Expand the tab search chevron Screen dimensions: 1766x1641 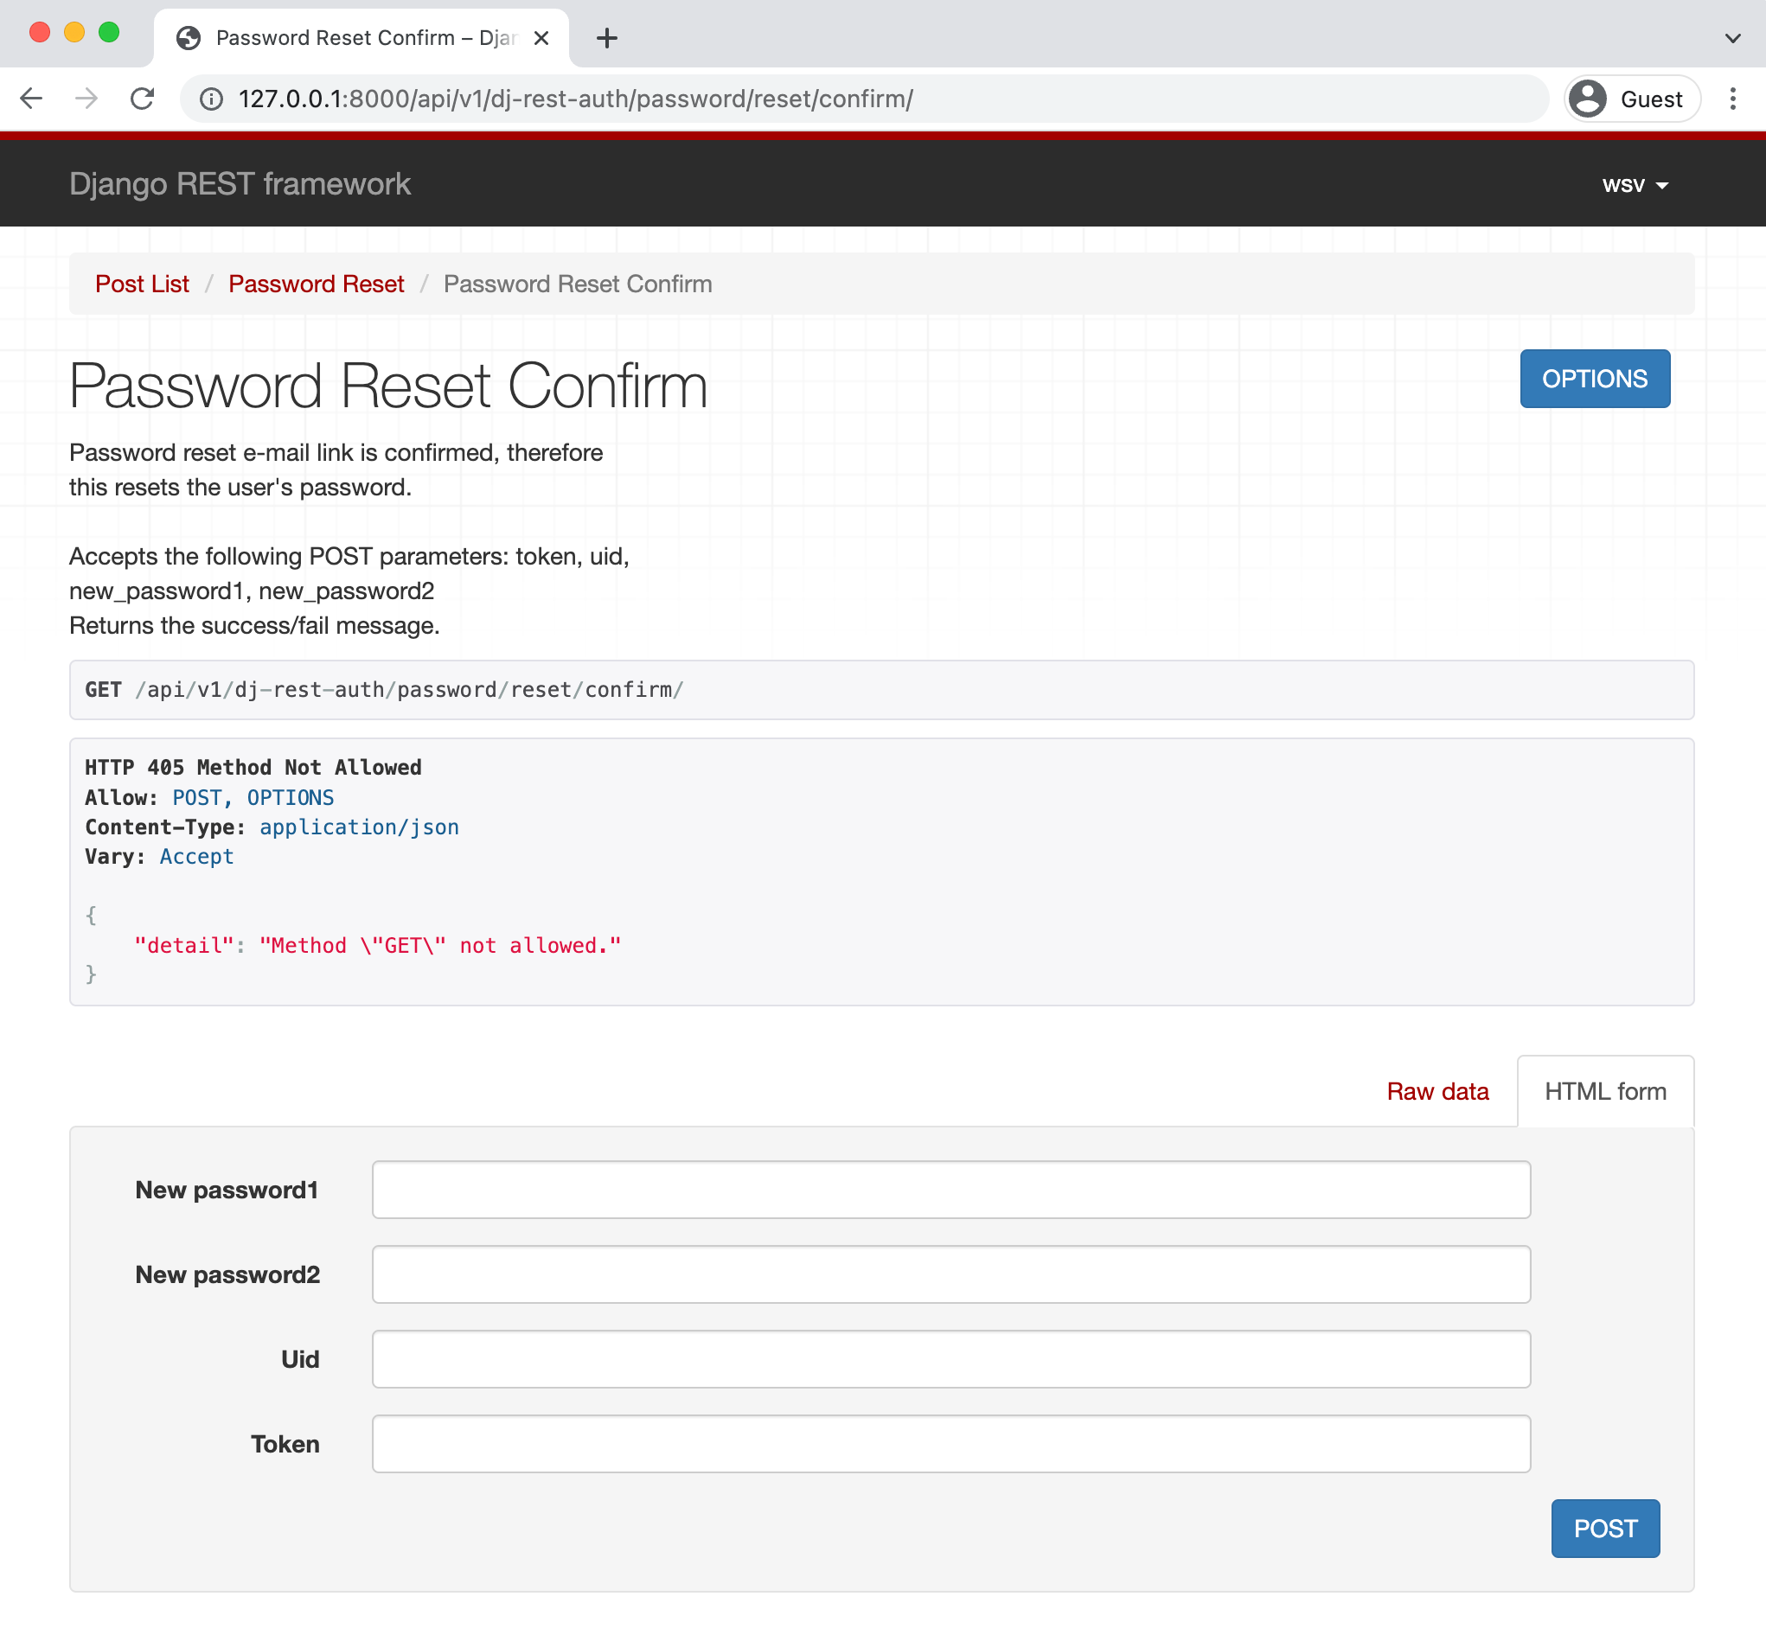tap(1732, 38)
